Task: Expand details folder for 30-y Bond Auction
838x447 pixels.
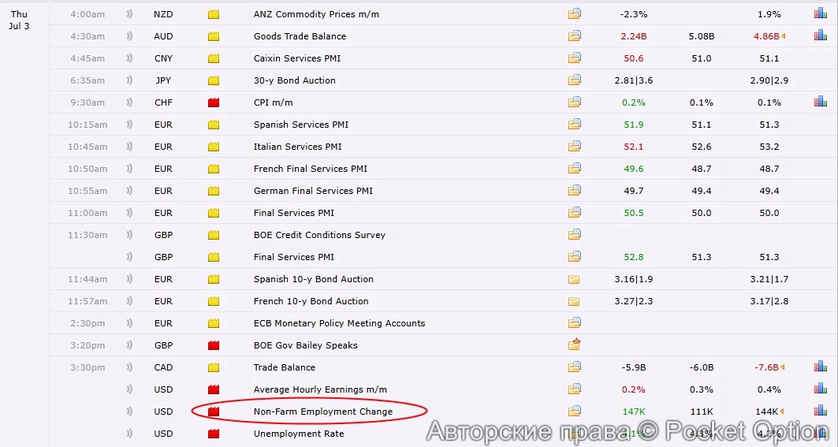Action: (x=575, y=80)
